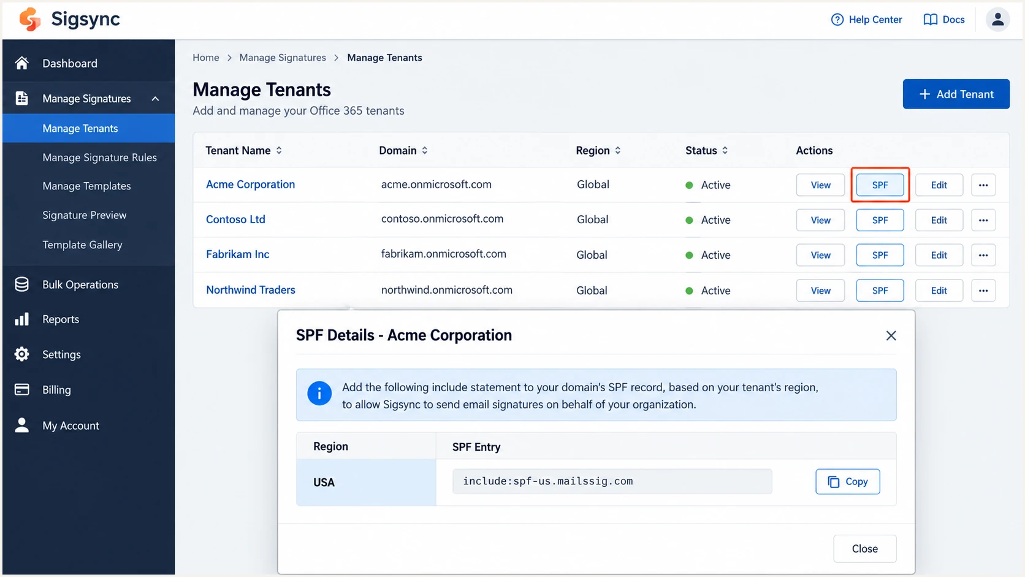Screen dimensions: 1025x577
Task: Close SPF Details dialog with X
Action: click(x=891, y=335)
